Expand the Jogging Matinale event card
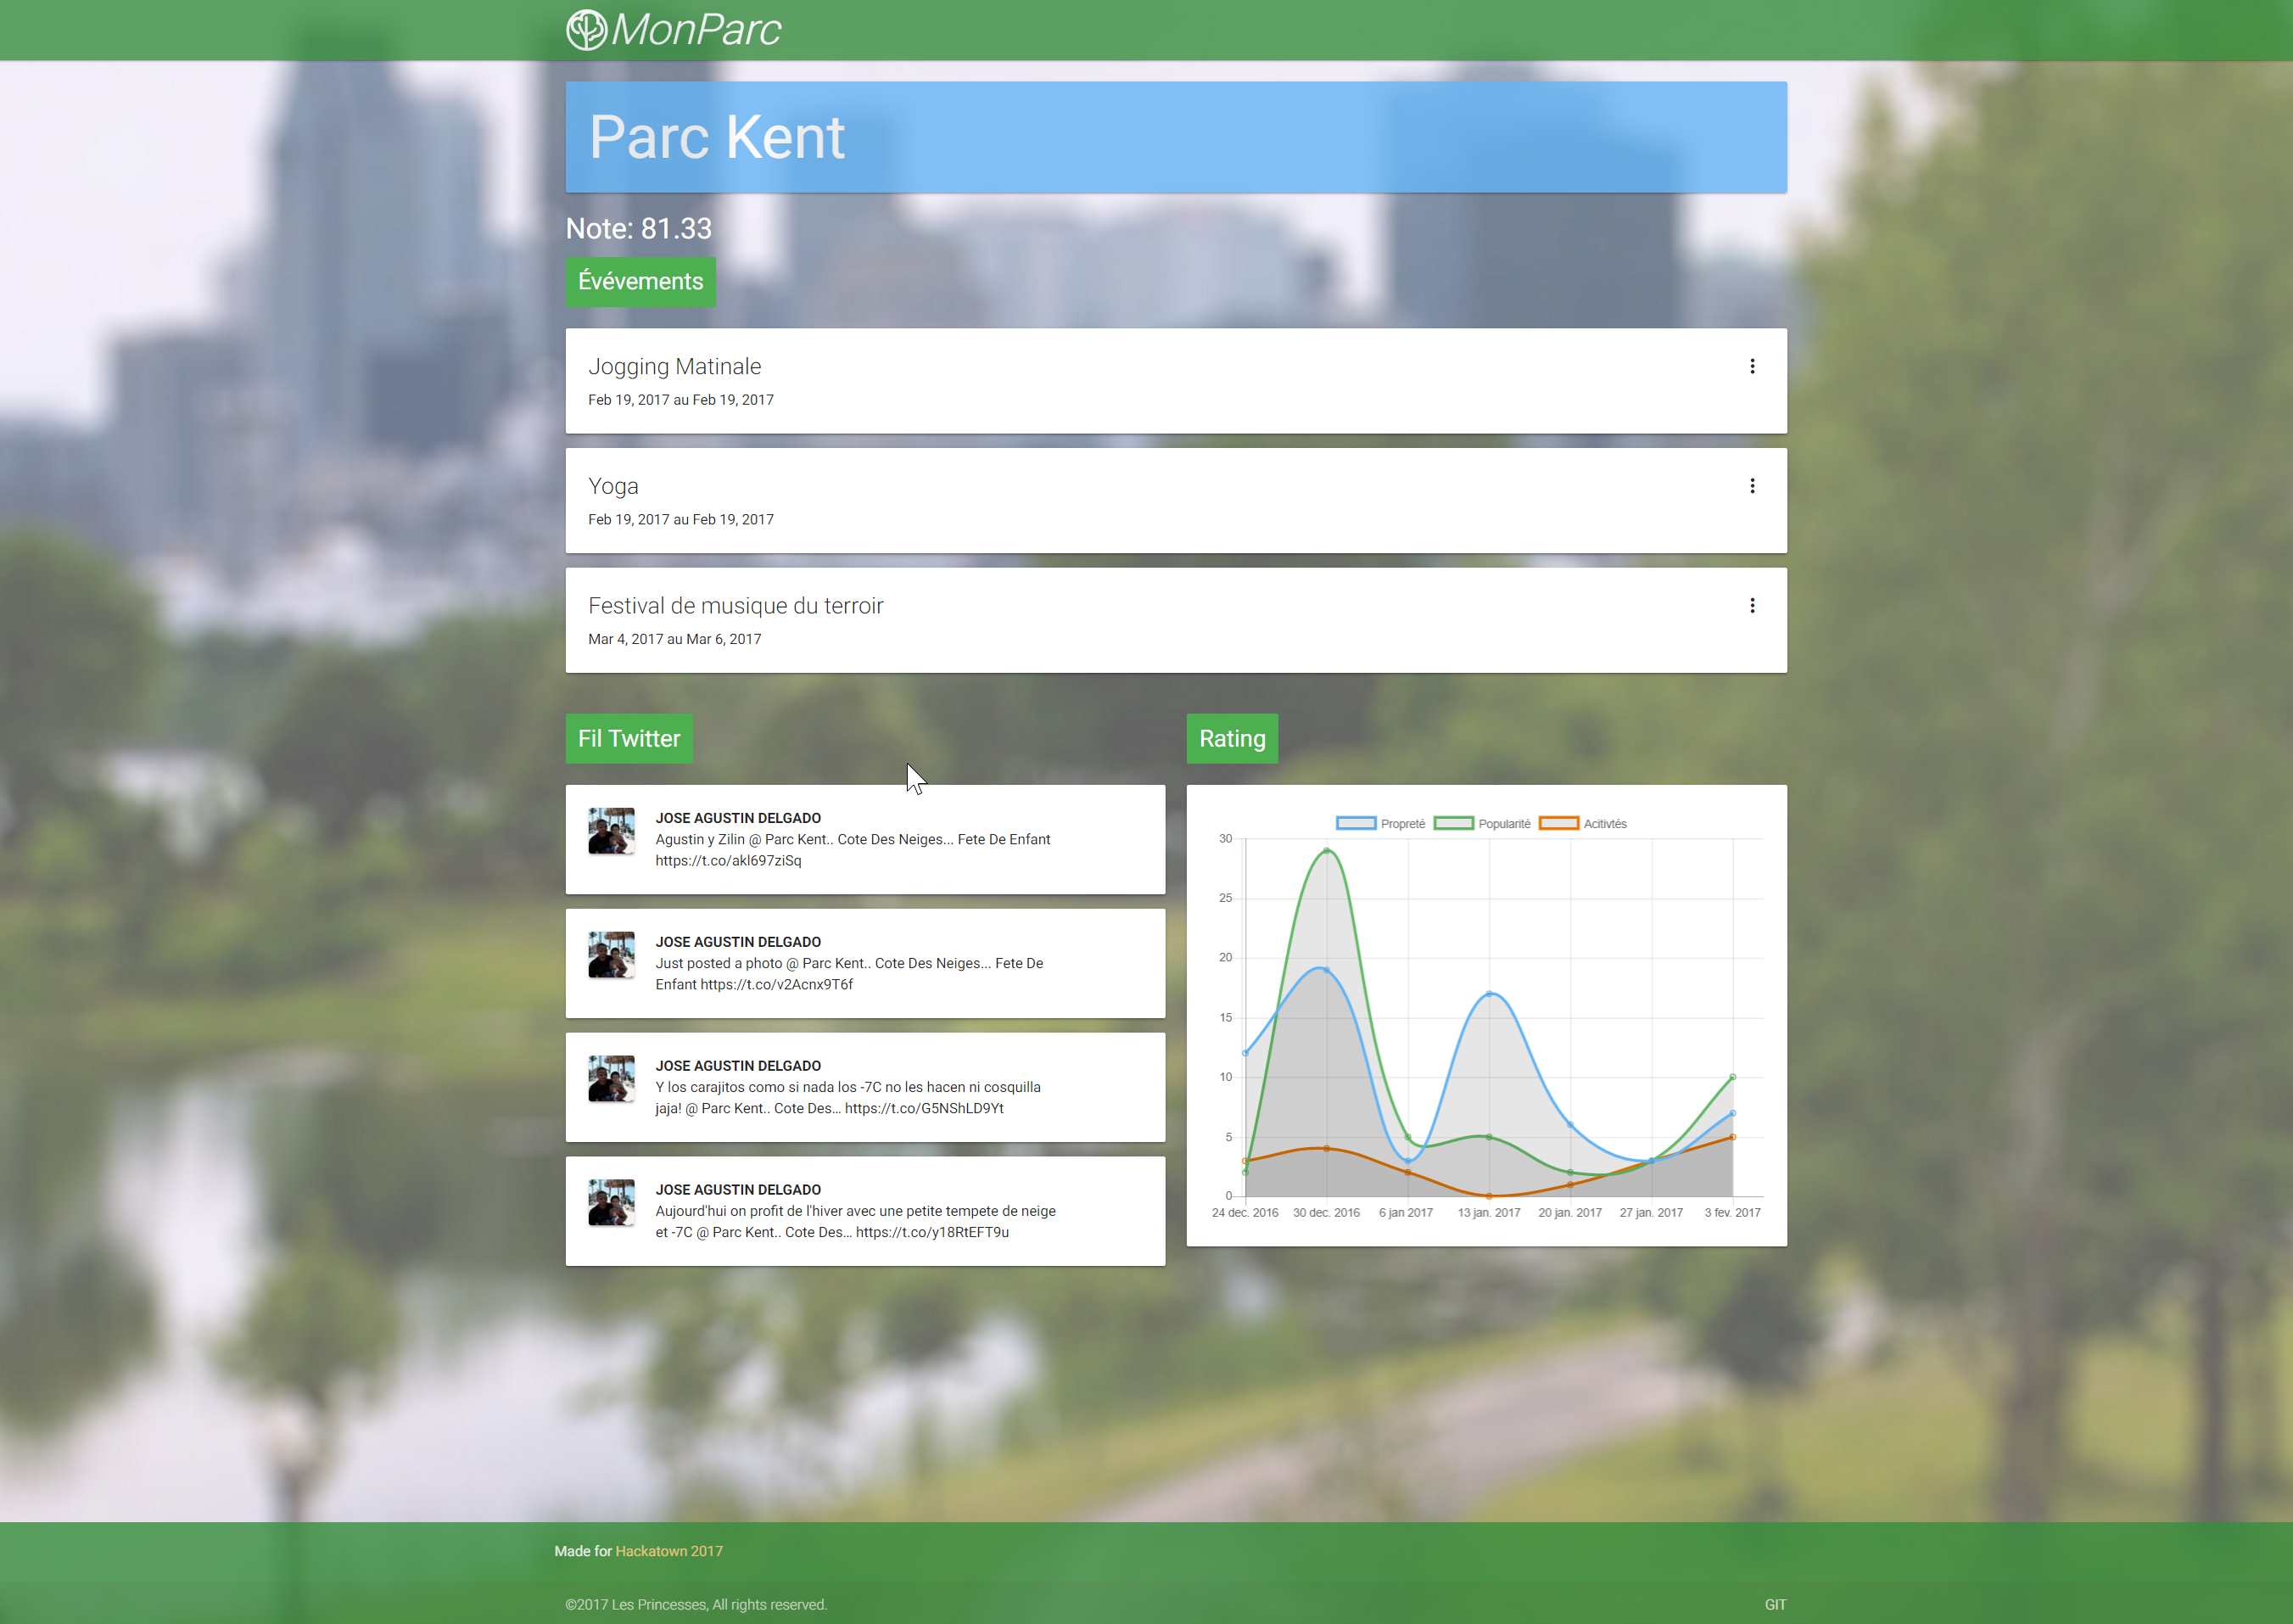The width and height of the screenshot is (2293, 1624). point(674,367)
